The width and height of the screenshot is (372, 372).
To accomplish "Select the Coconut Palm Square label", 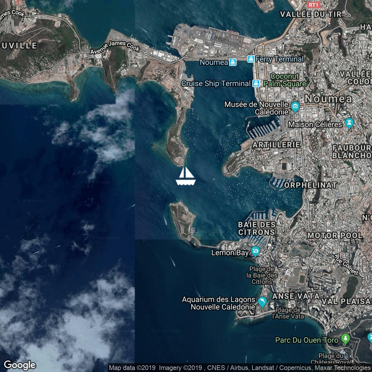I will click(x=285, y=80).
